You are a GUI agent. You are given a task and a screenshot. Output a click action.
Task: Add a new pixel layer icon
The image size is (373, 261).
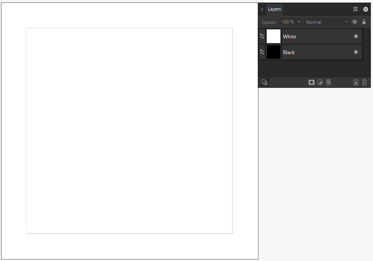coord(356,82)
